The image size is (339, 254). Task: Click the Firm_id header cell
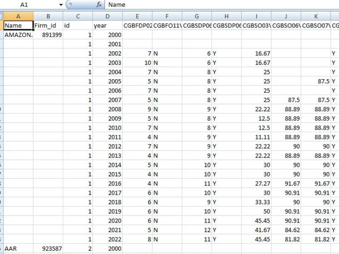pyautogui.click(x=48, y=25)
